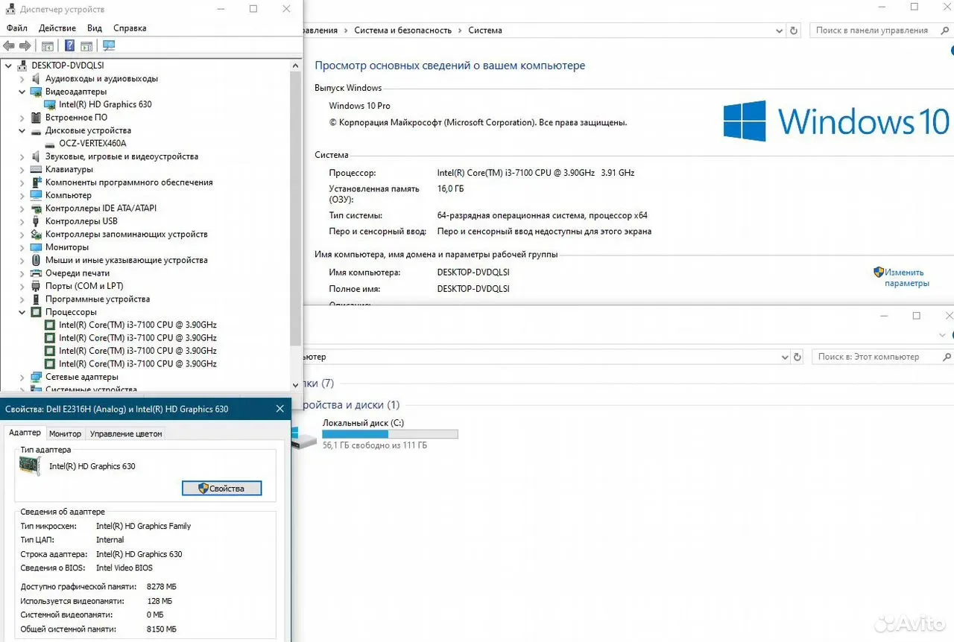The height and width of the screenshot is (642, 954).
Task: Select the Встроенное ПО category label
Action: tap(76, 118)
